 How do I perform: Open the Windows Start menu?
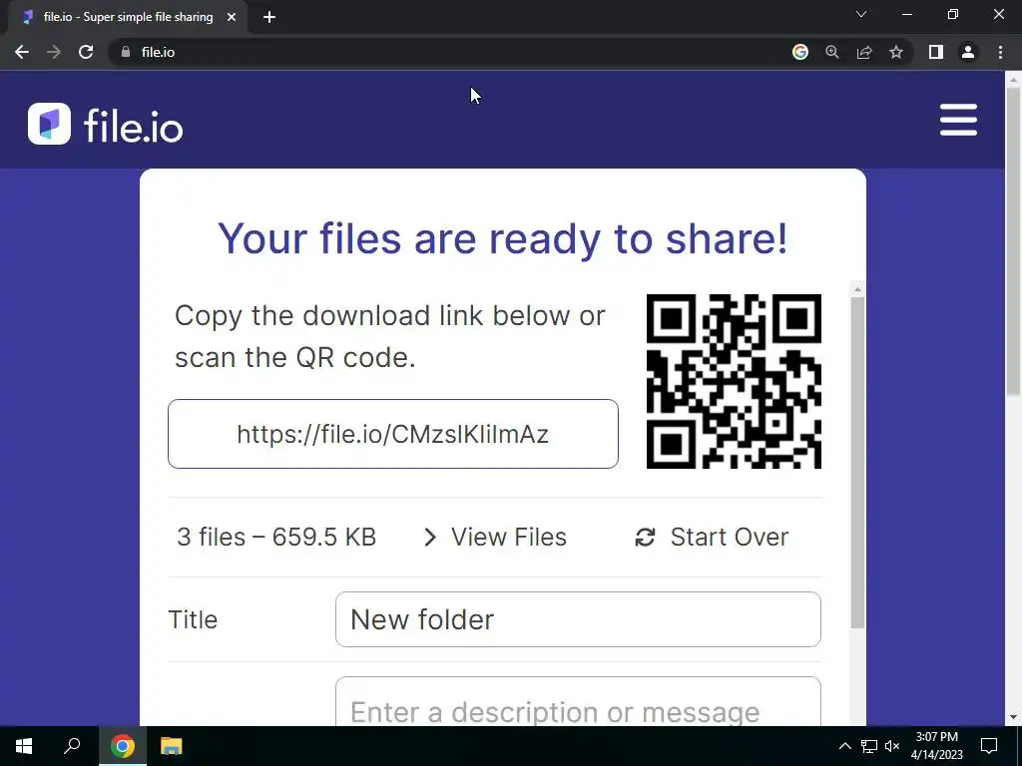(24, 746)
